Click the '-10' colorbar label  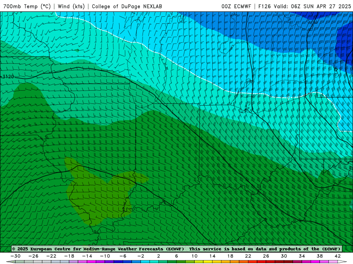coord(105,256)
